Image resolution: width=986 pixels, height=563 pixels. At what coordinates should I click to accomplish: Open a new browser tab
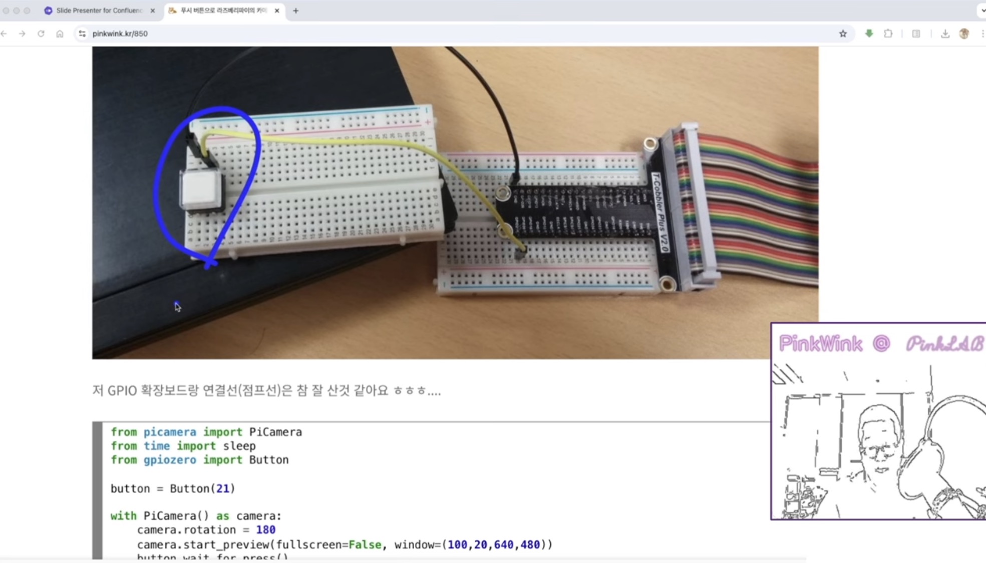click(295, 11)
